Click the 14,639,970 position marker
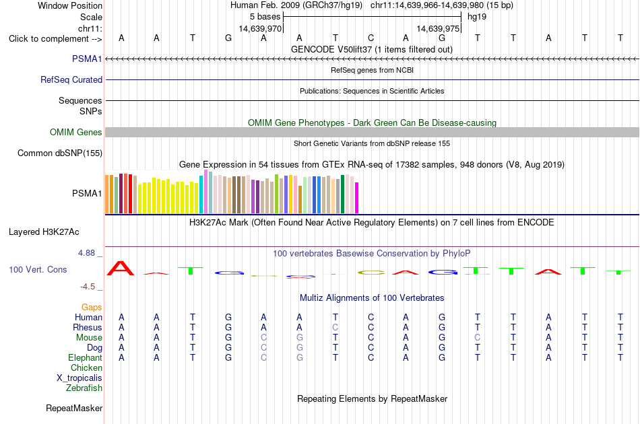This screenshot has height=424, width=640. [x=261, y=28]
